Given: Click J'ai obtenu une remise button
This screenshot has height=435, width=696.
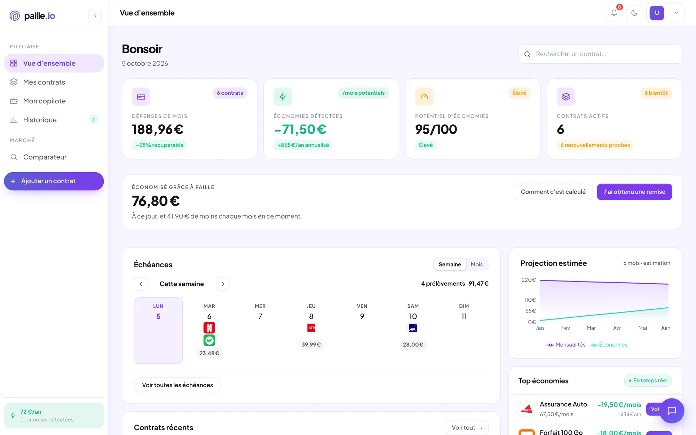Looking at the screenshot, I should [x=634, y=192].
